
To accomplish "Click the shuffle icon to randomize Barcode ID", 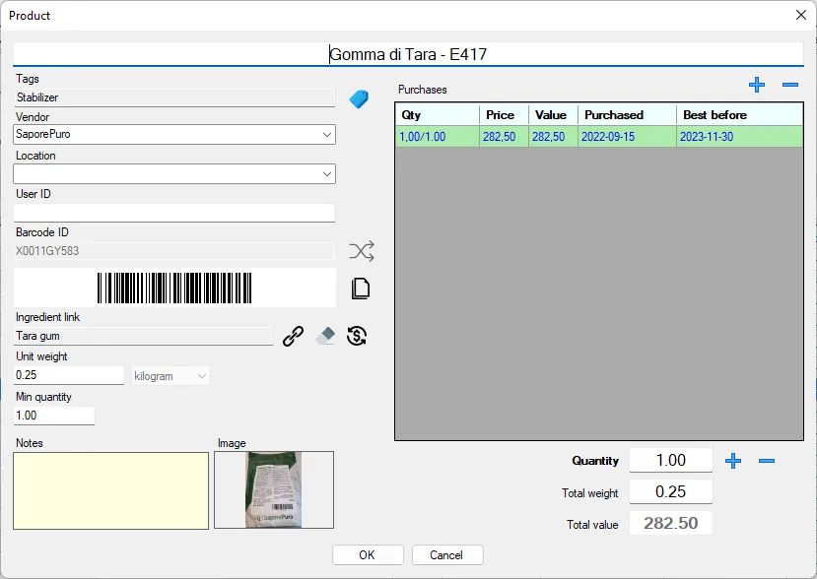I will point(361,251).
